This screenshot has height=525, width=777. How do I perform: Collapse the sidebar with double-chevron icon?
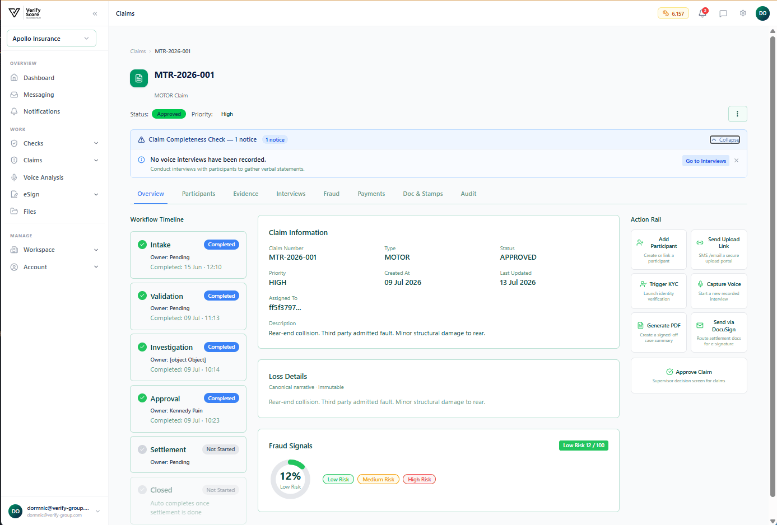(x=95, y=13)
